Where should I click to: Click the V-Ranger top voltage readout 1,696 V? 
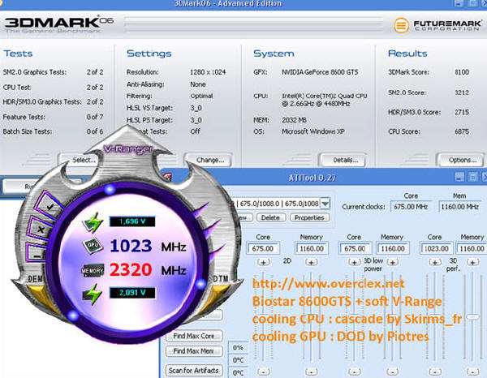(x=132, y=221)
